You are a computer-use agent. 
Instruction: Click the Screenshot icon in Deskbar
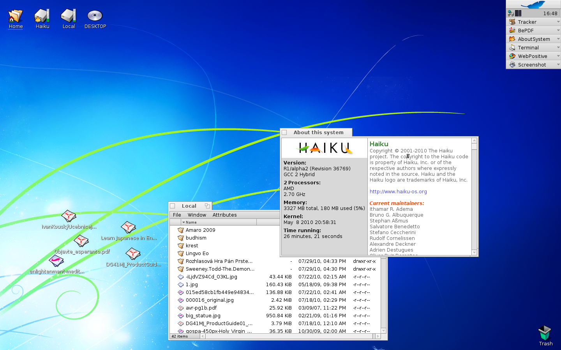[x=512, y=65]
